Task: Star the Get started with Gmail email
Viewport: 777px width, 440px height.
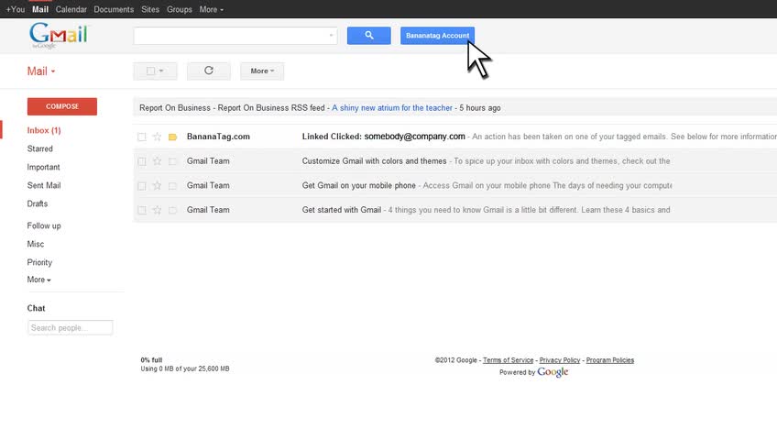Action: [157, 210]
